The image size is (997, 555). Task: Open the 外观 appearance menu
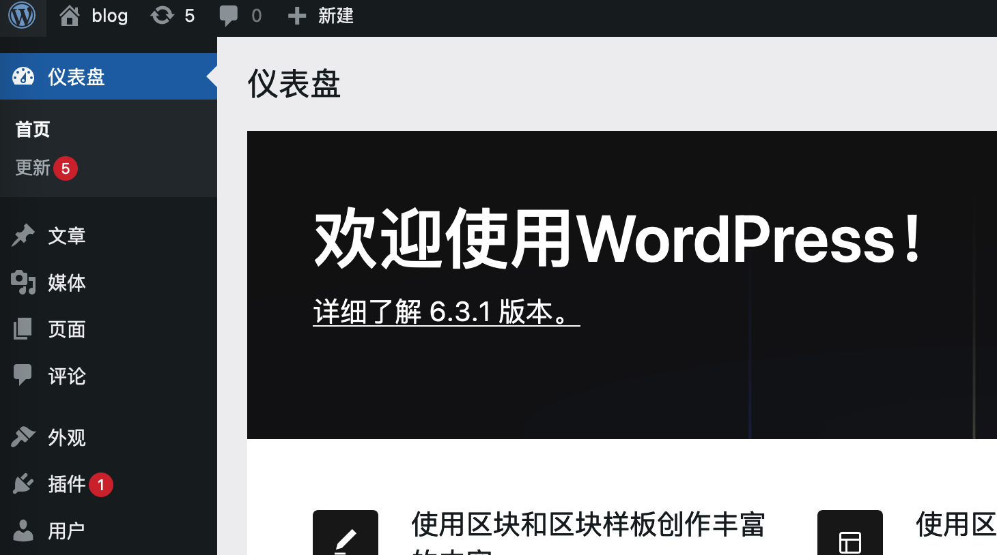tap(67, 437)
